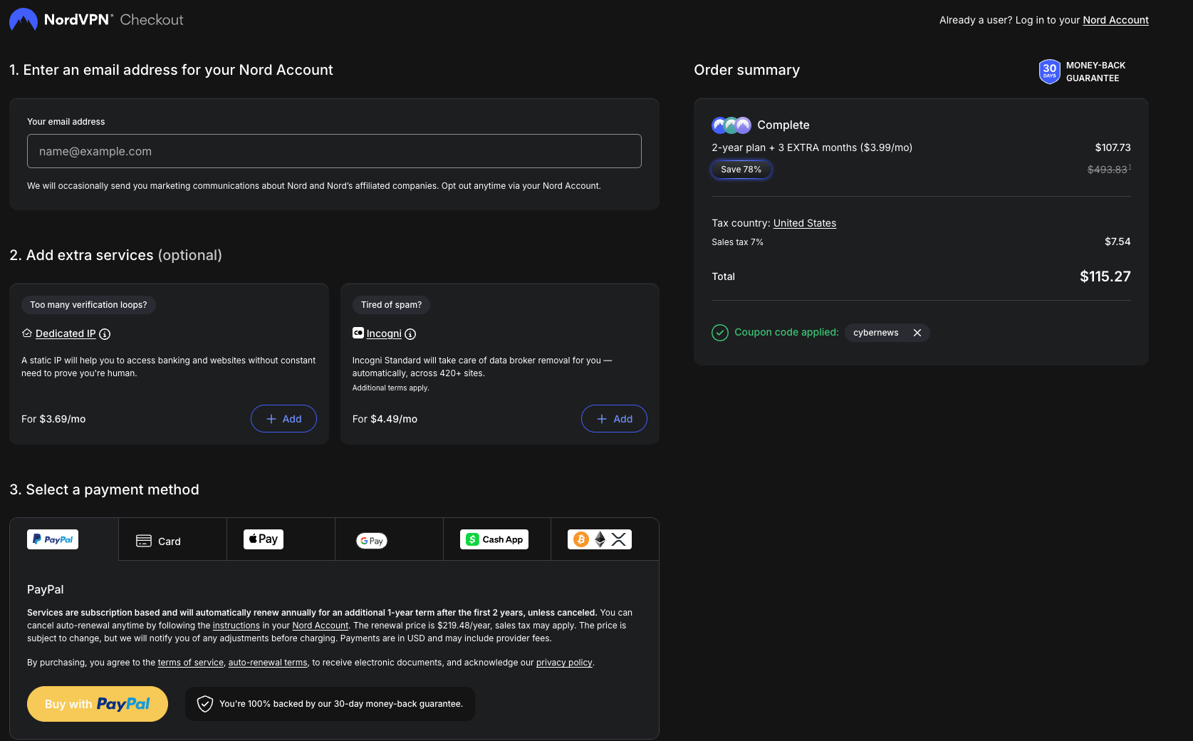Choose the Apple Pay payment method

(281, 539)
